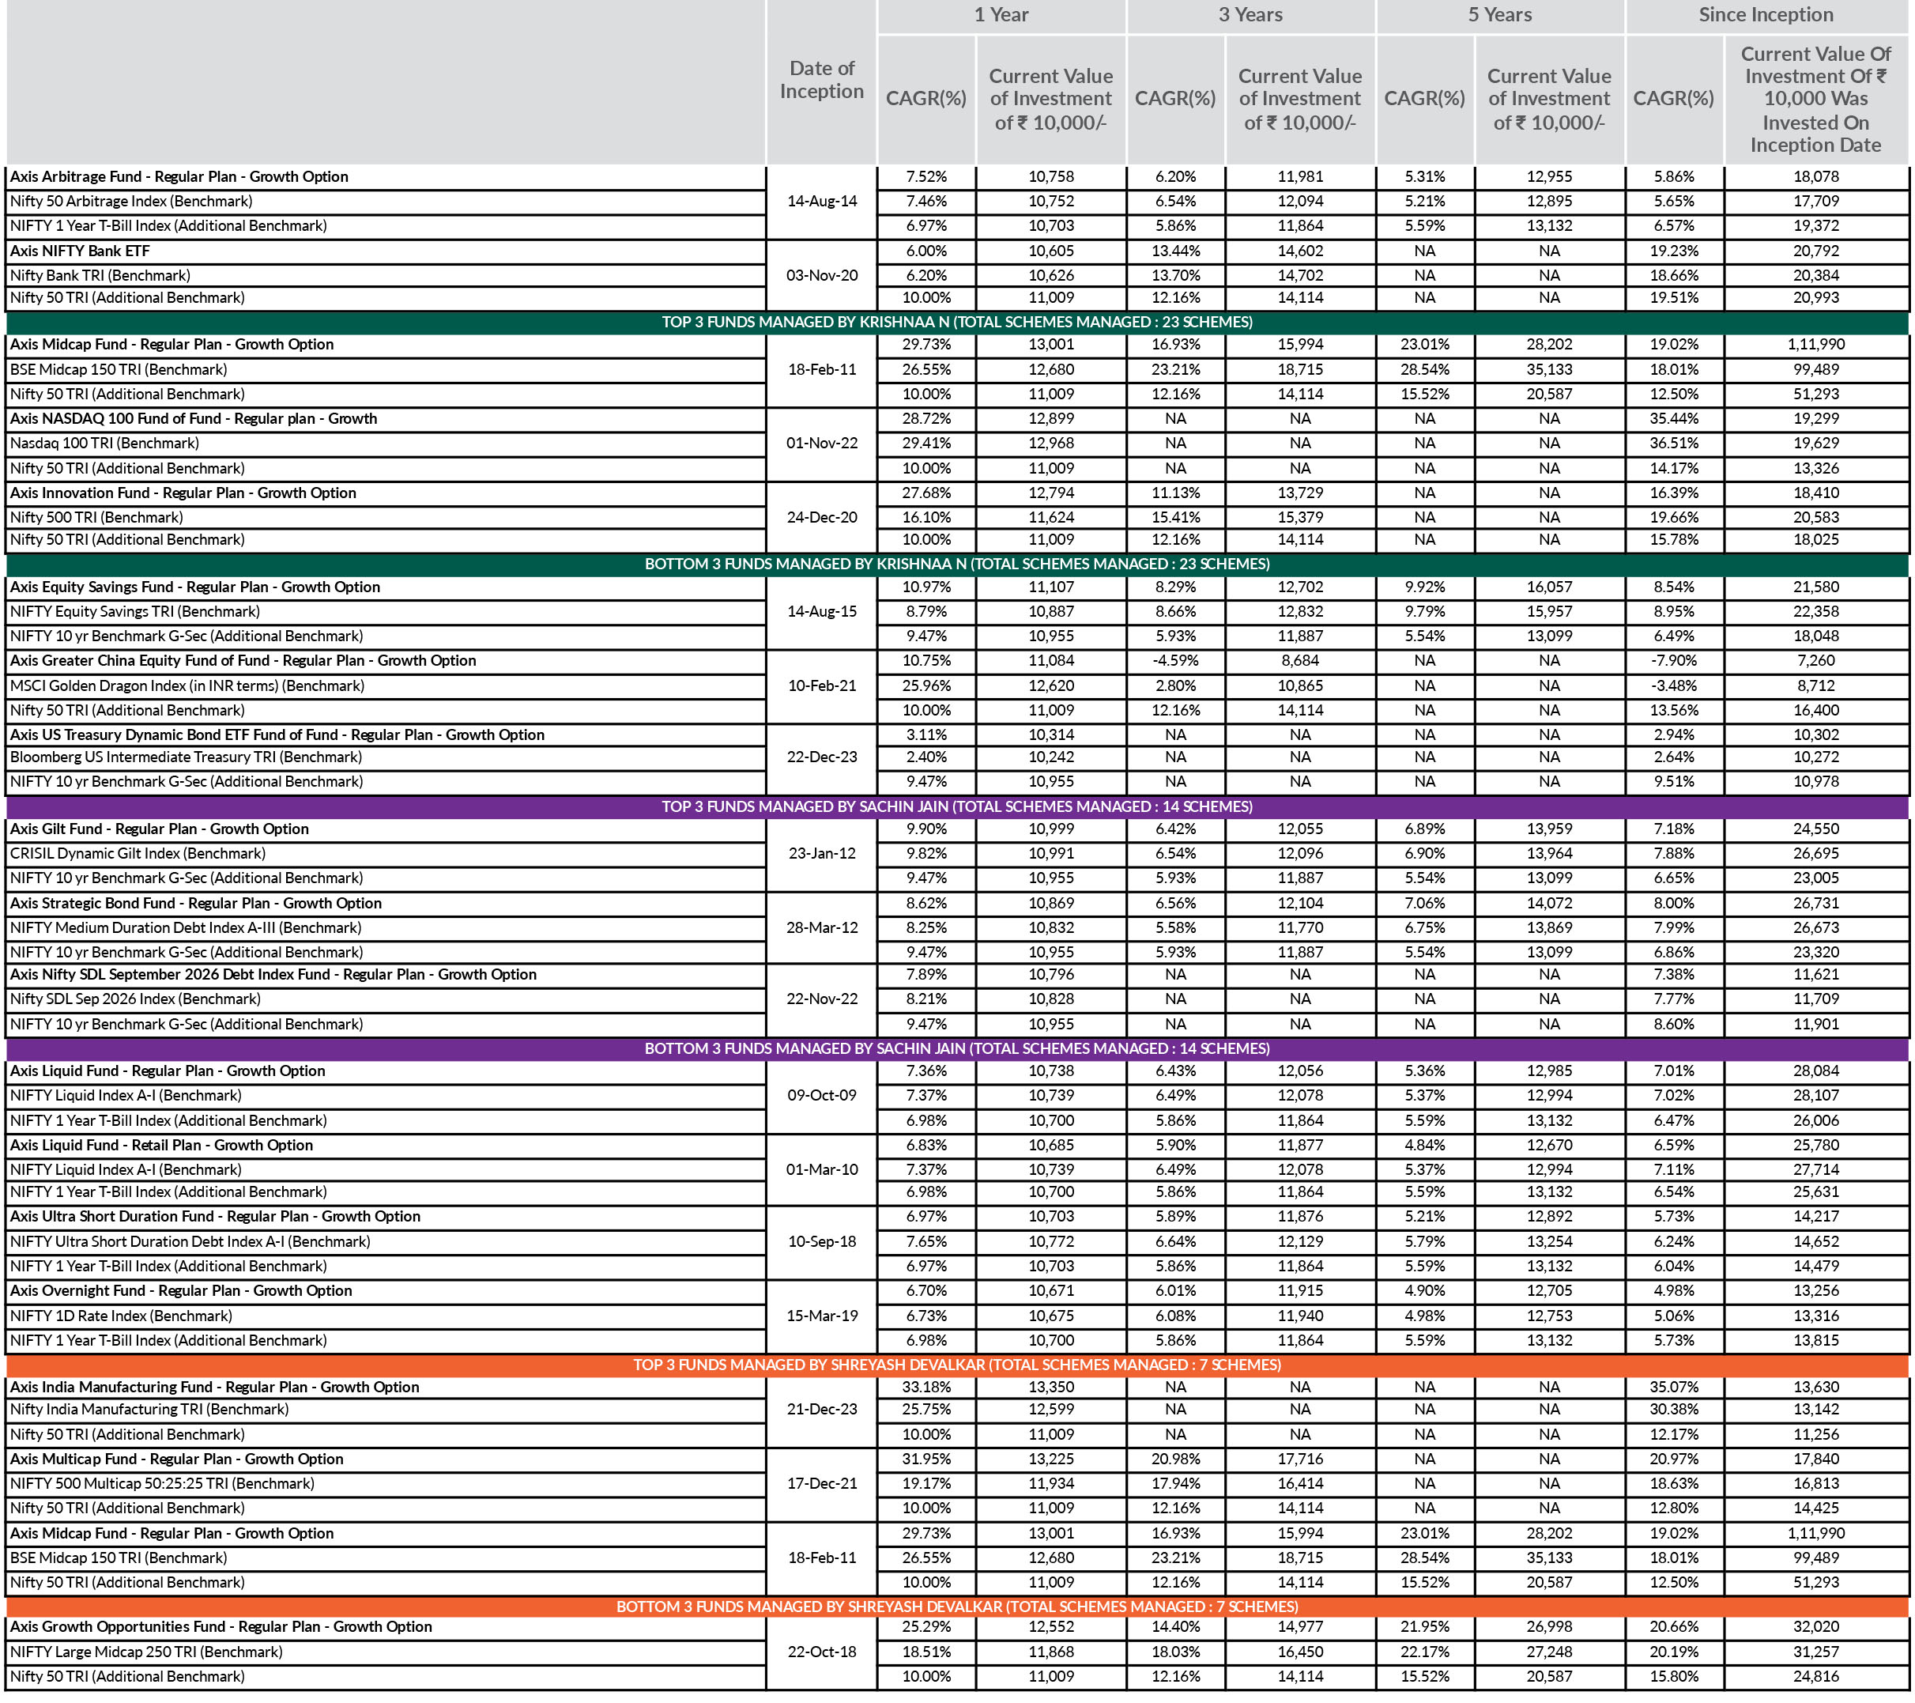Click the 'Date of Inception' column header

click(820, 80)
